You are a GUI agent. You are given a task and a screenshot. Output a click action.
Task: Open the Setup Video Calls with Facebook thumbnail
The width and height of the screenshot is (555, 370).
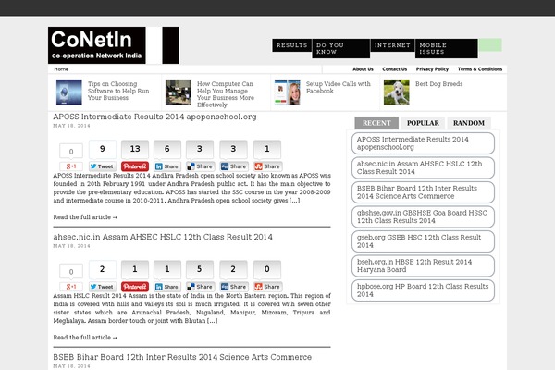[287, 92]
